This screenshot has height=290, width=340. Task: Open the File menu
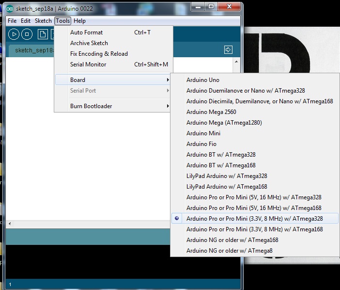[12, 21]
